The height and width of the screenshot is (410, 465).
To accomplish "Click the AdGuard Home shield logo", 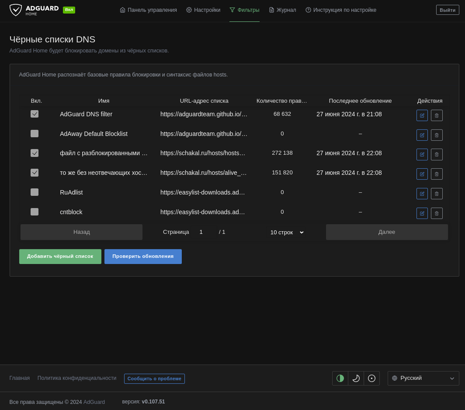I will (16, 10).
